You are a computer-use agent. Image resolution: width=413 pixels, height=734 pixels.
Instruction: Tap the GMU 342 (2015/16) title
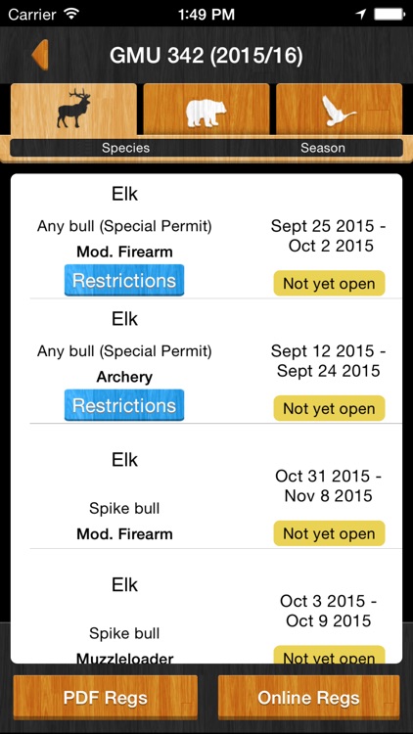pyautogui.click(x=206, y=56)
